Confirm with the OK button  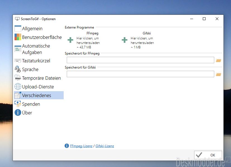[208, 155]
